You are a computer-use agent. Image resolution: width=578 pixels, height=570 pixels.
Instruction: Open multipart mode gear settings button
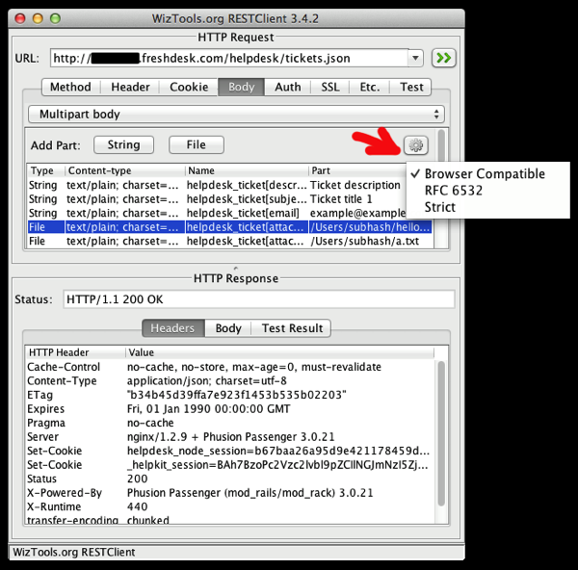point(416,144)
